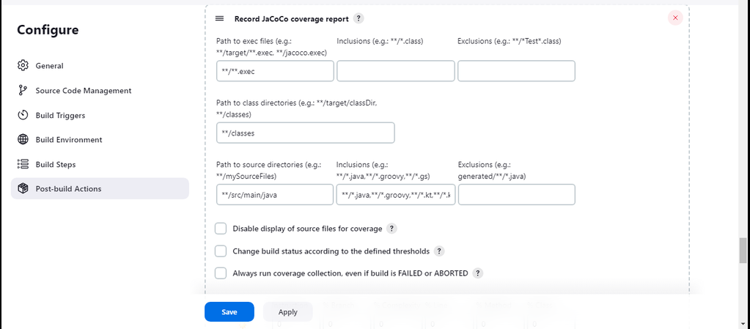This screenshot has height=329, width=750.
Task: Click the General gear icon in sidebar
Action: pyautogui.click(x=22, y=66)
